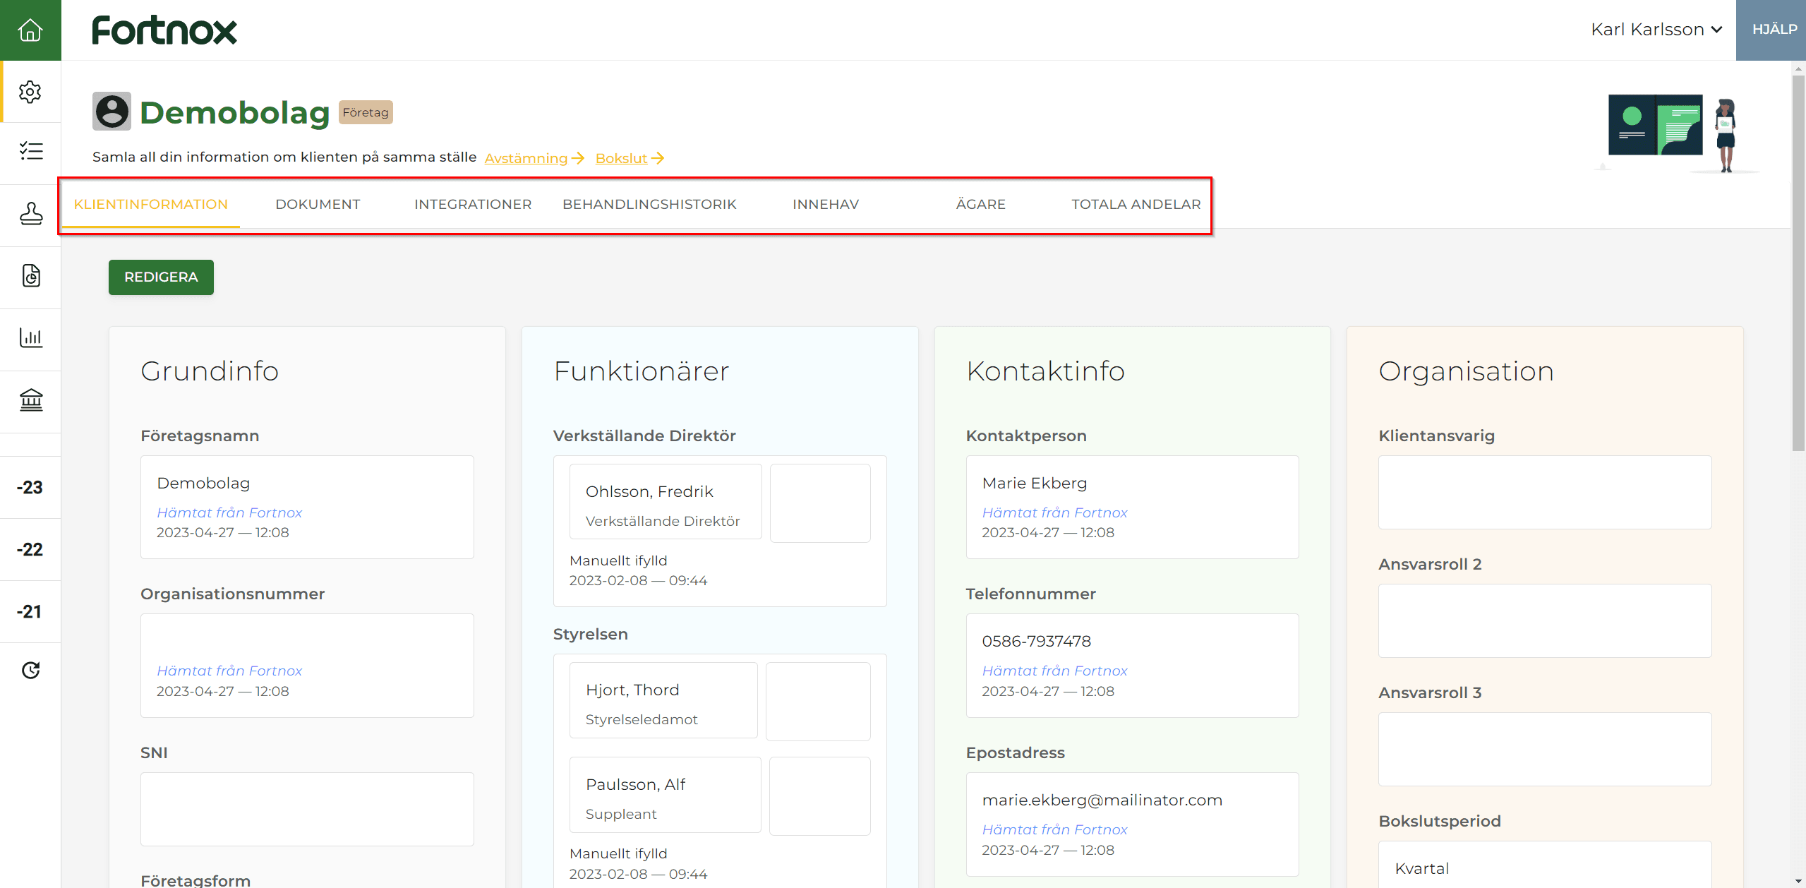Click the Grundinfo section heading
This screenshot has height=888, width=1806.
coord(210,371)
